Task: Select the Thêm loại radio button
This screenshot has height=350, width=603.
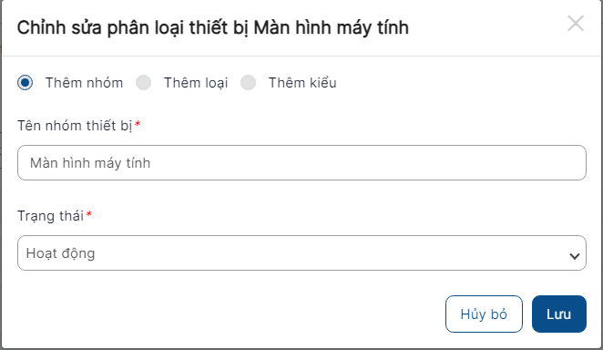Action: click(143, 83)
